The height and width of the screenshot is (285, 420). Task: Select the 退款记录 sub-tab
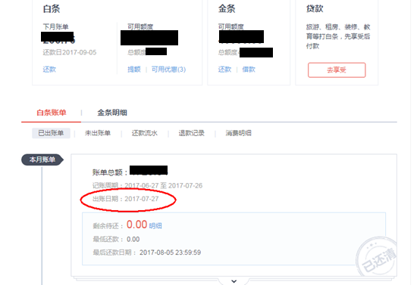(192, 133)
